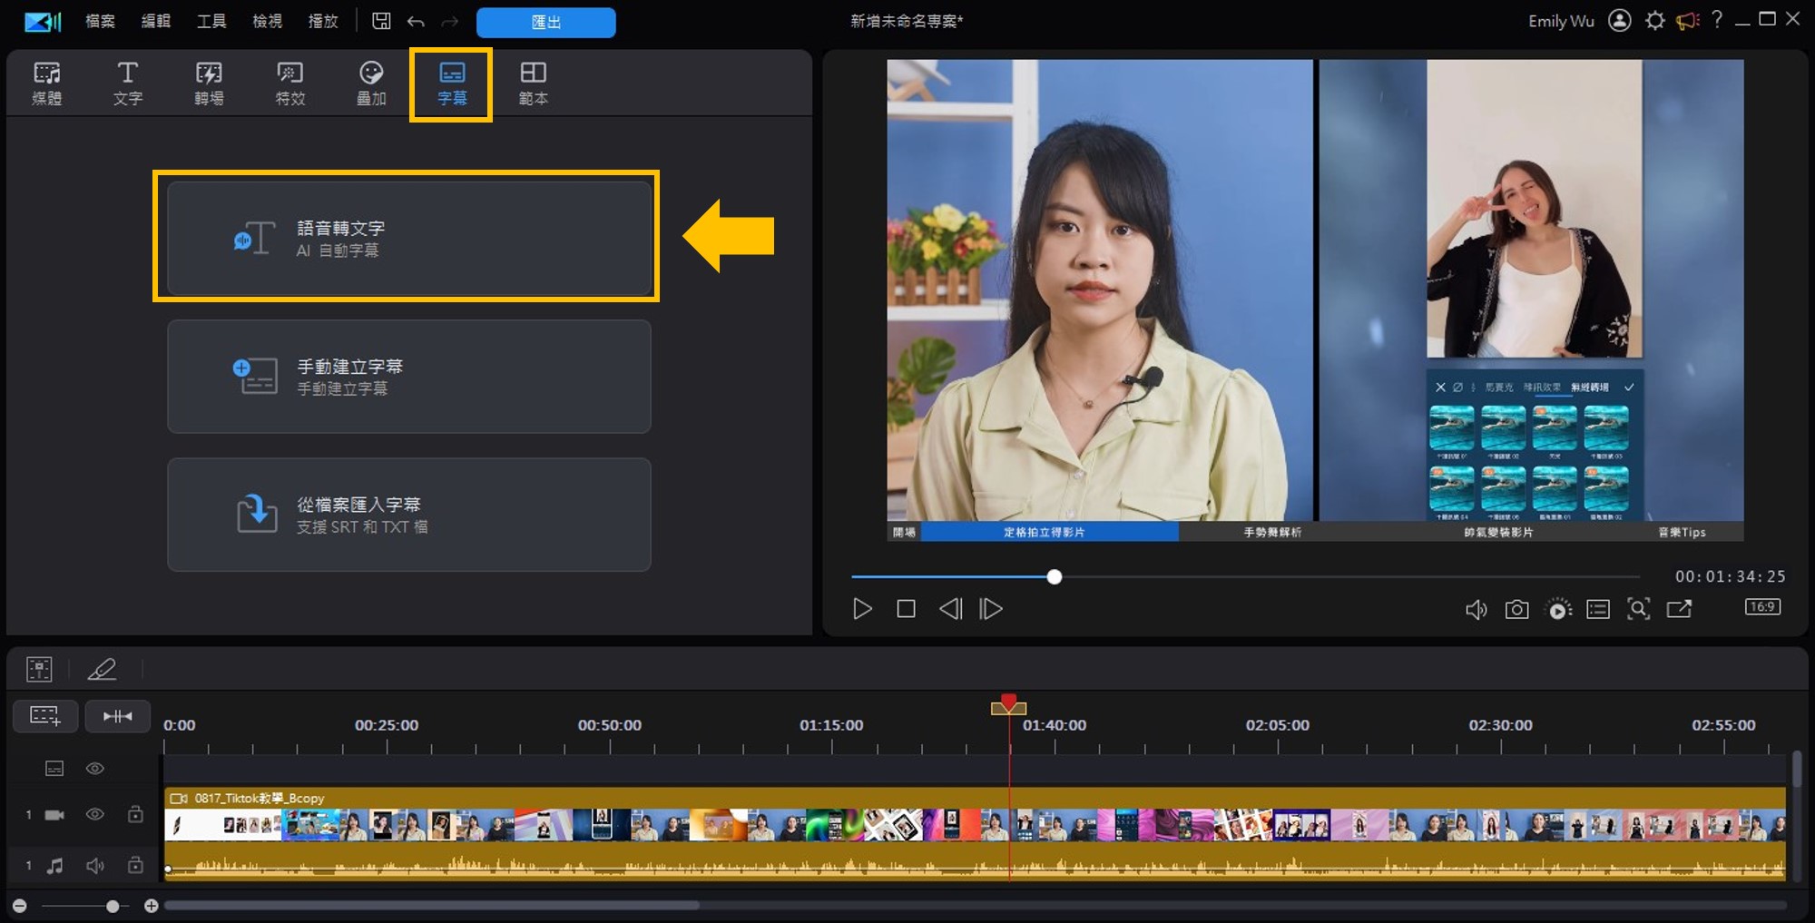Mute audio track 1

pos(95,866)
